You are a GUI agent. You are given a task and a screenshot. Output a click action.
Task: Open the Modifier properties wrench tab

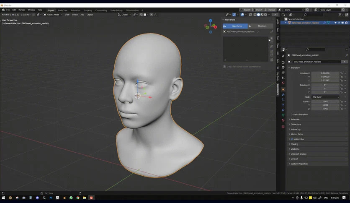click(283, 94)
